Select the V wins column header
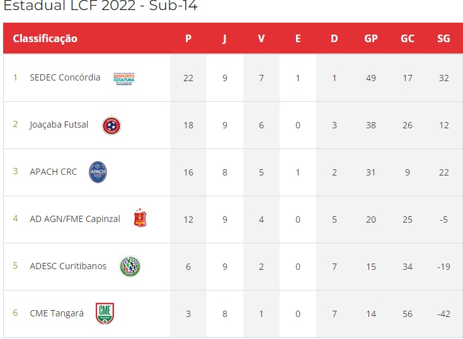Viewport: 463px width, 339px height. click(261, 38)
